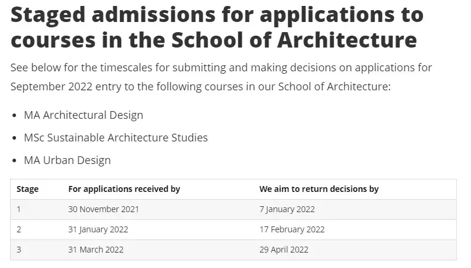Screen dimensions: 471x268
Task: Click the "Staged admissions" page heading
Action: [x=217, y=27]
